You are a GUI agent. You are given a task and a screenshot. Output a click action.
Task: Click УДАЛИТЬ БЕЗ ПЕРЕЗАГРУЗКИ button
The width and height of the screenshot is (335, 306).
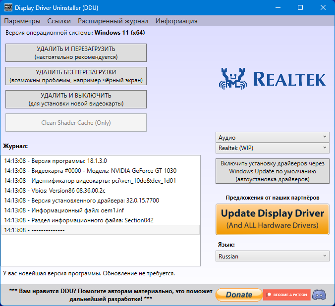tap(76, 76)
